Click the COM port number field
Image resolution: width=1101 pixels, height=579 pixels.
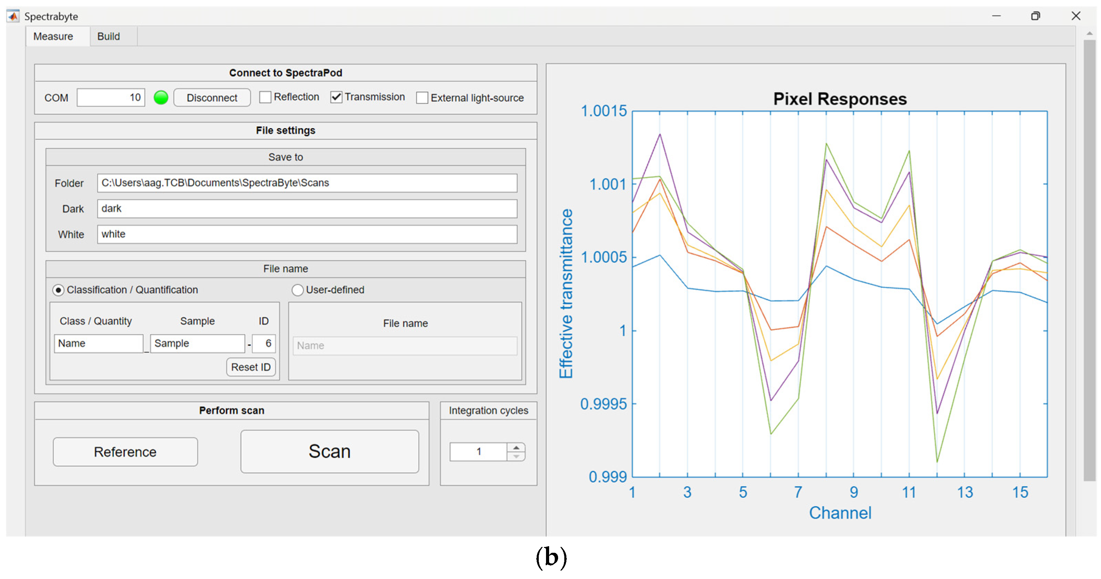click(111, 97)
